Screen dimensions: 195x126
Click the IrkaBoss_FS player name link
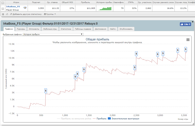click(x=13, y=7)
